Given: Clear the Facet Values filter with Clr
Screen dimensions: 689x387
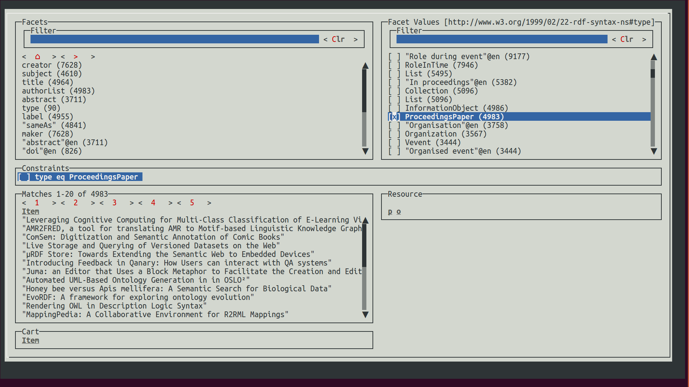Looking at the screenshot, I should pos(626,39).
